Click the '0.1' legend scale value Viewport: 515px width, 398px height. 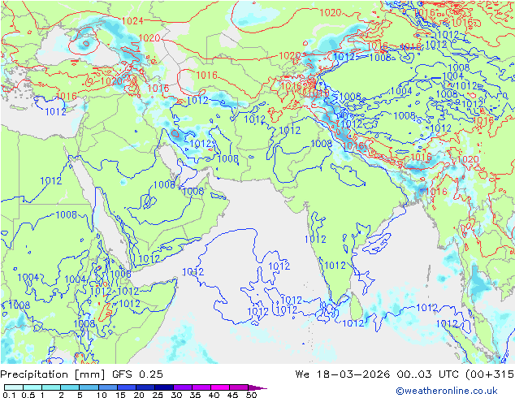pos(9,395)
